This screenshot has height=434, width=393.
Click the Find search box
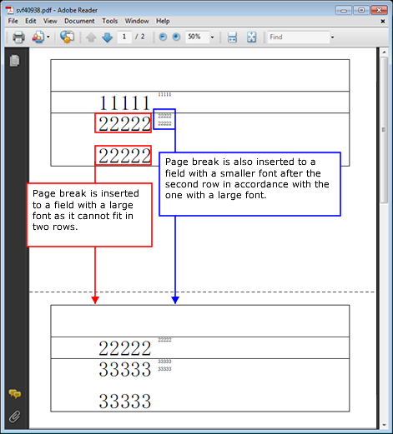pyautogui.click(x=299, y=37)
